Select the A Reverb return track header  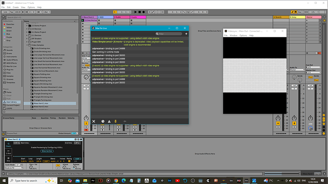(281, 17)
